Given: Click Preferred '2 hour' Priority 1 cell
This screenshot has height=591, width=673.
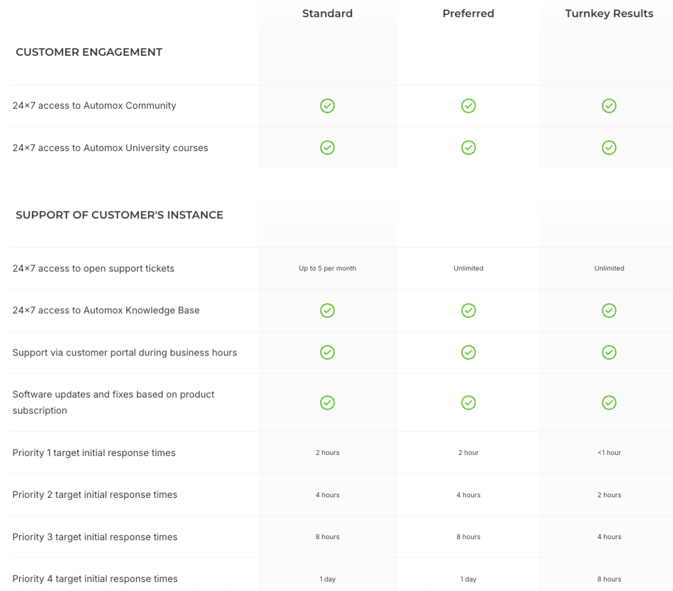Looking at the screenshot, I should tap(469, 453).
